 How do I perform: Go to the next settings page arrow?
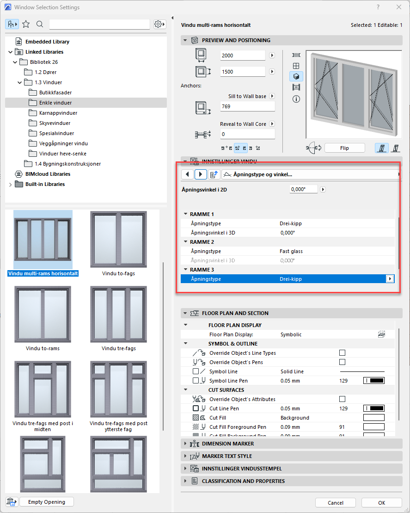click(x=201, y=174)
